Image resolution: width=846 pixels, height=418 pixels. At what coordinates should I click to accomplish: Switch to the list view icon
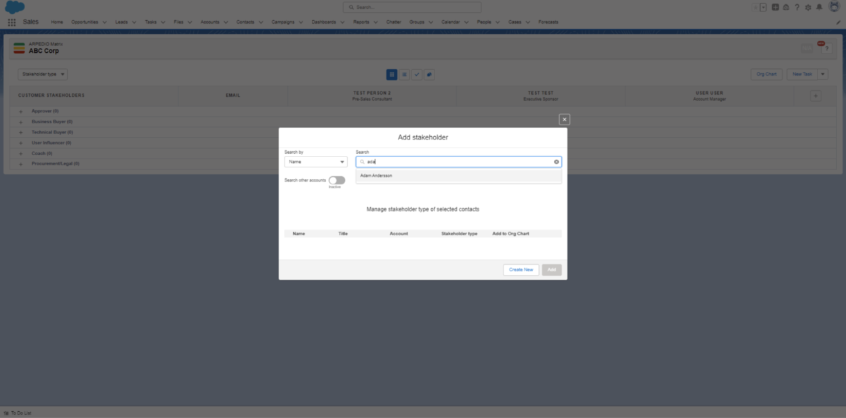[404, 75]
